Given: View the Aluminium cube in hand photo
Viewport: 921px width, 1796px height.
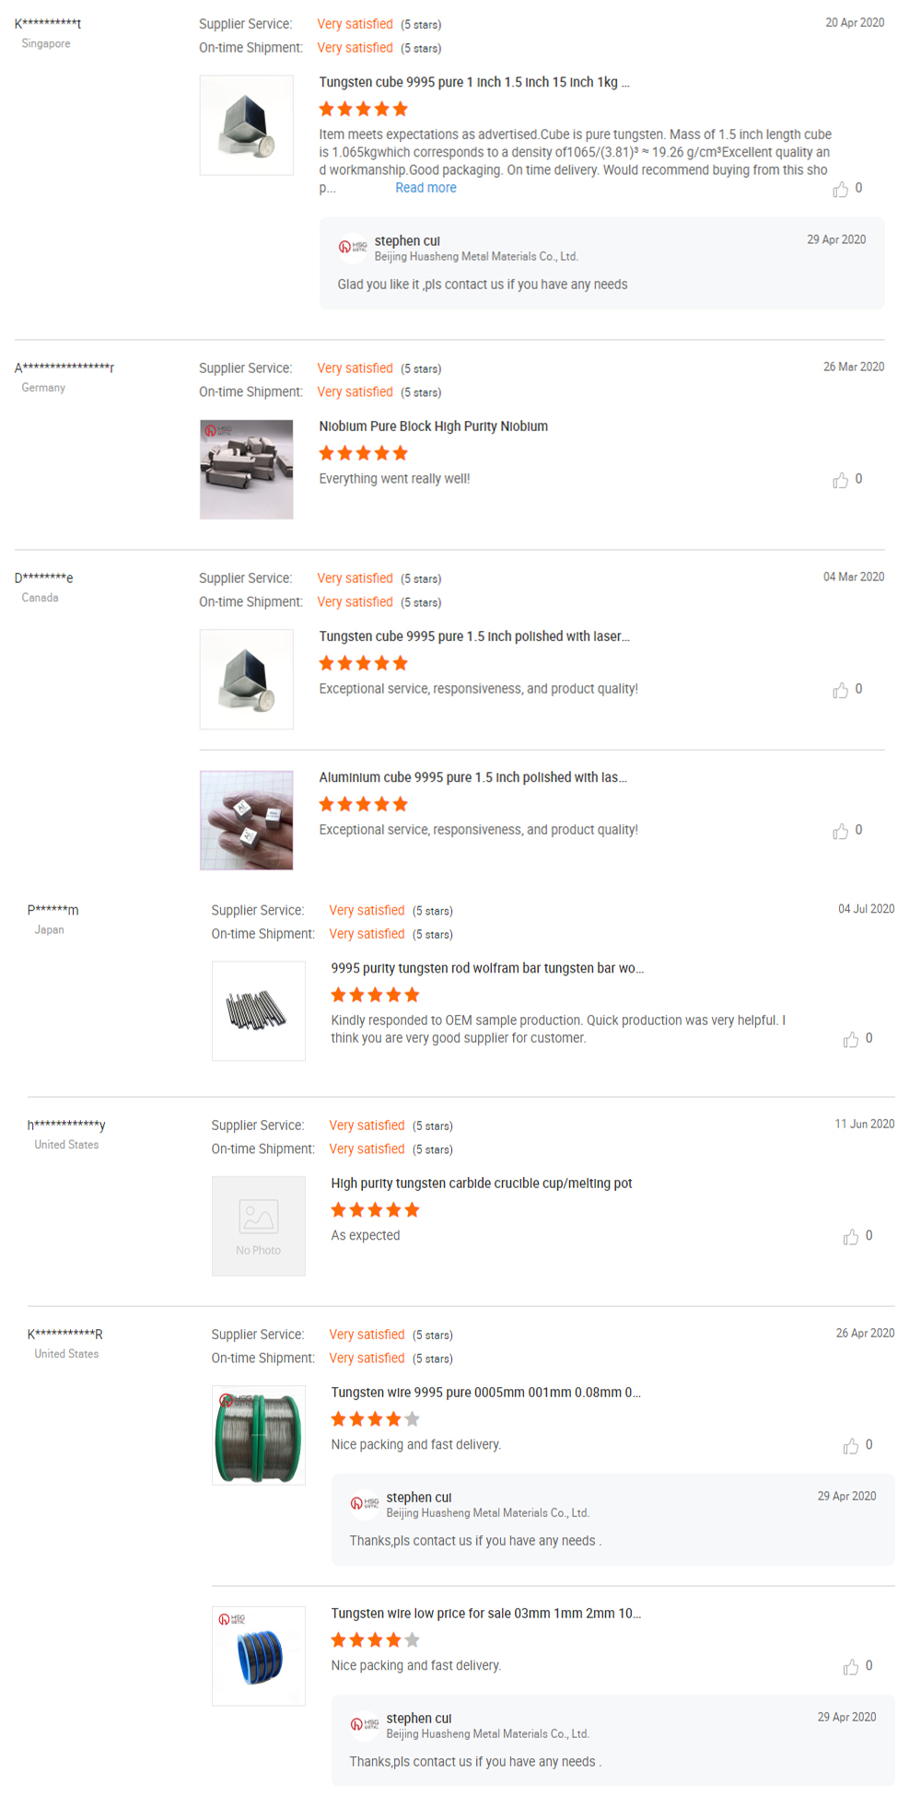Looking at the screenshot, I should click(246, 820).
